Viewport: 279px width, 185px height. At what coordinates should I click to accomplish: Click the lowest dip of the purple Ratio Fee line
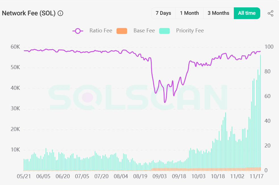pyautogui.click(x=165, y=102)
